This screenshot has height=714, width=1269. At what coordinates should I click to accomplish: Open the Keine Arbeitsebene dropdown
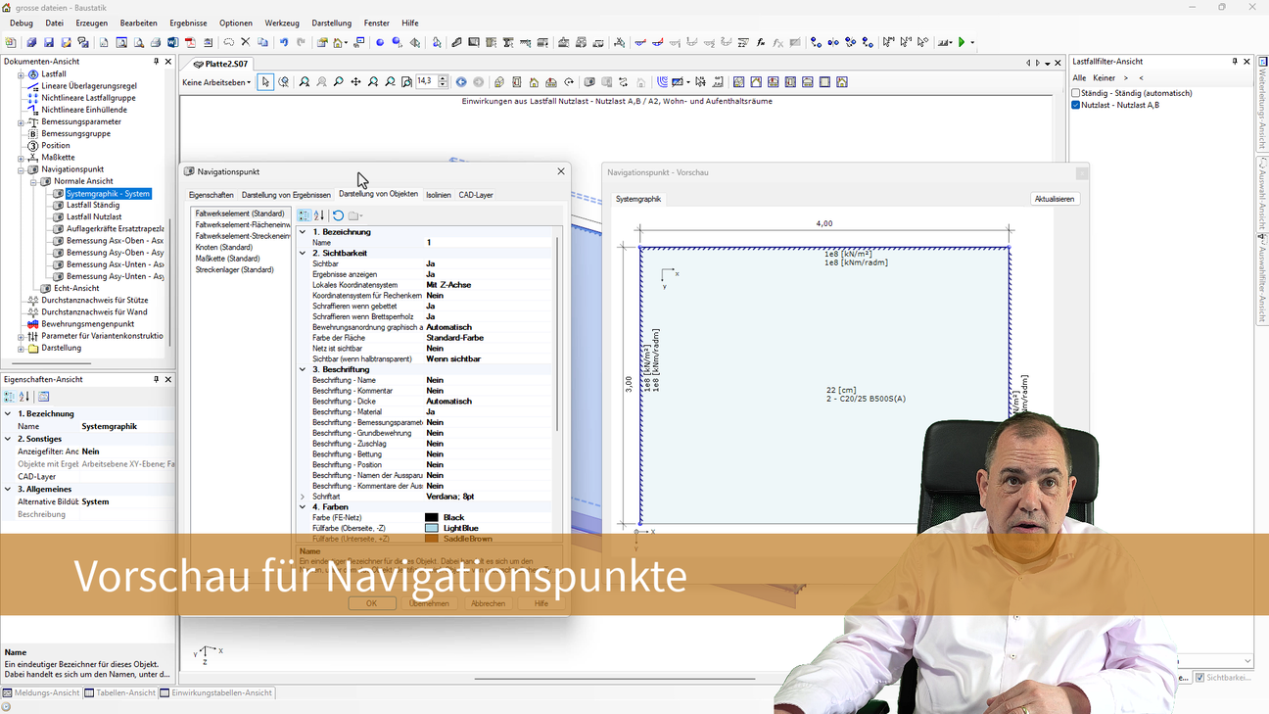(x=216, y=82)
